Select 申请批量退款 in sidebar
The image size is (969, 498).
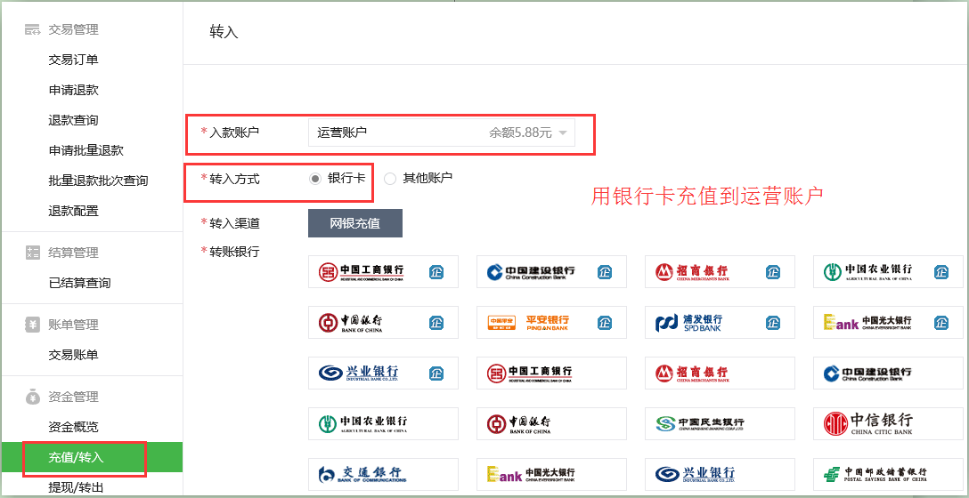click(85, 150)
